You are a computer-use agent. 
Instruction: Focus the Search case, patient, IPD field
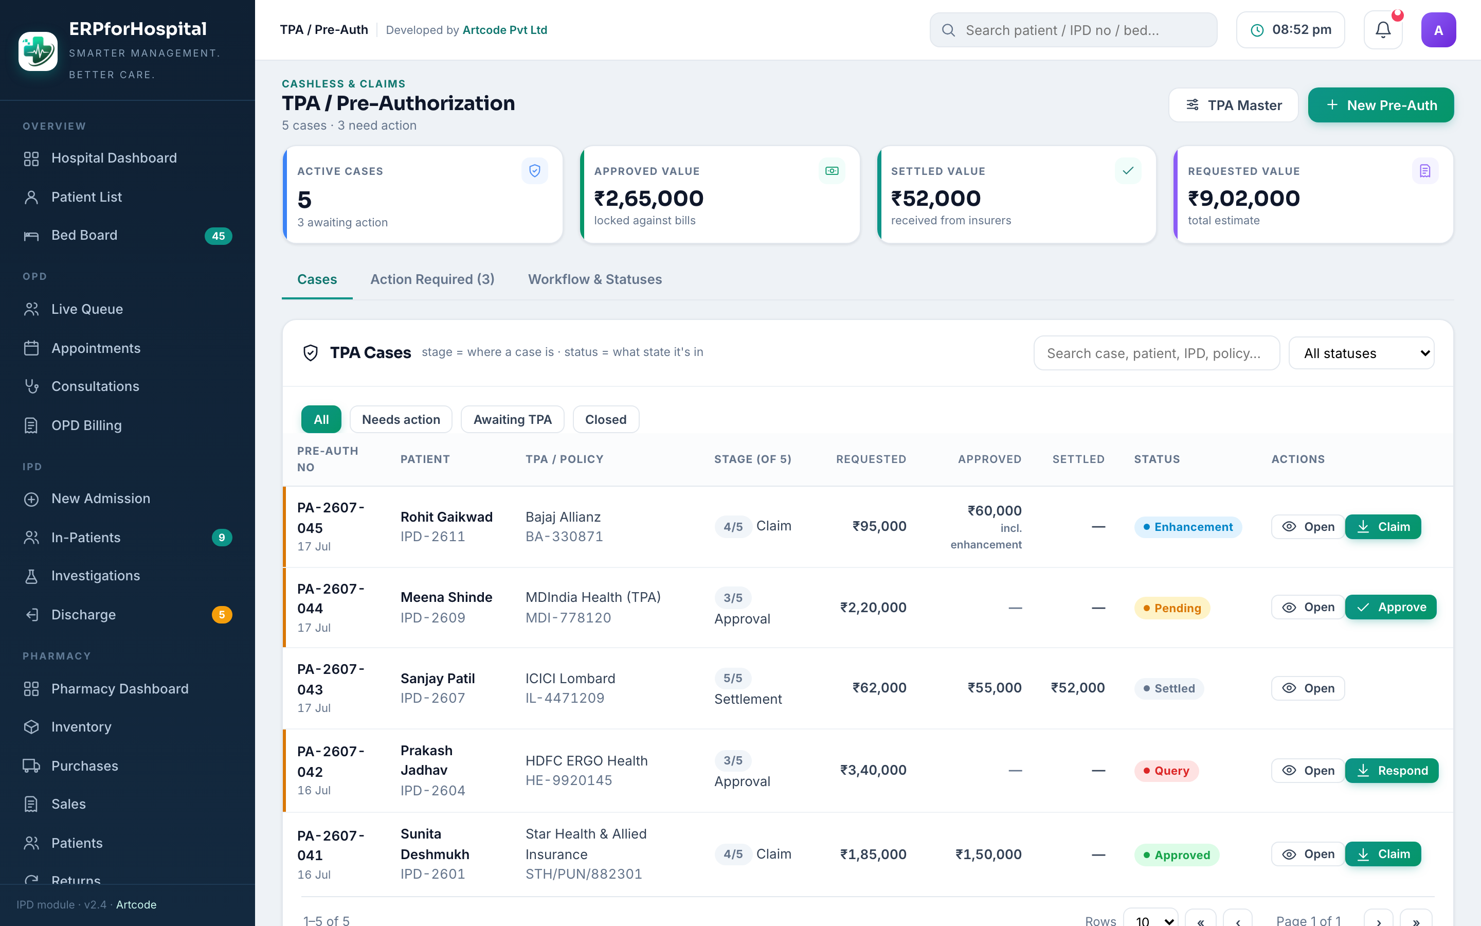(1157, 353)
